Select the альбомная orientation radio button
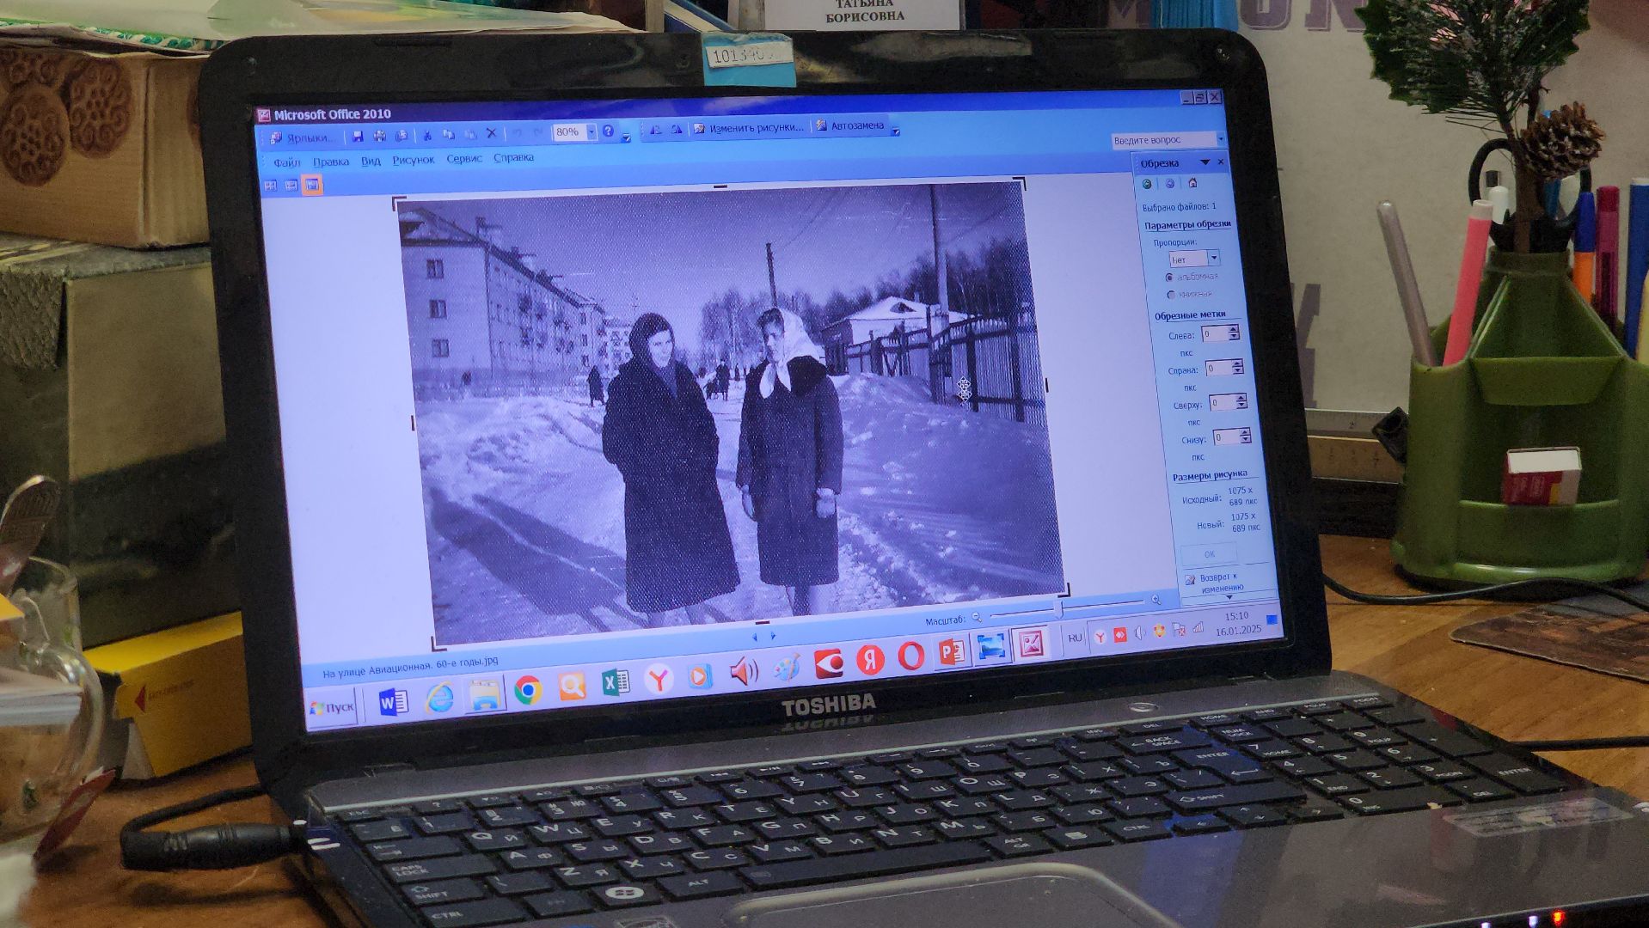The image size is (1649, 928). [x=1169, y=277]
